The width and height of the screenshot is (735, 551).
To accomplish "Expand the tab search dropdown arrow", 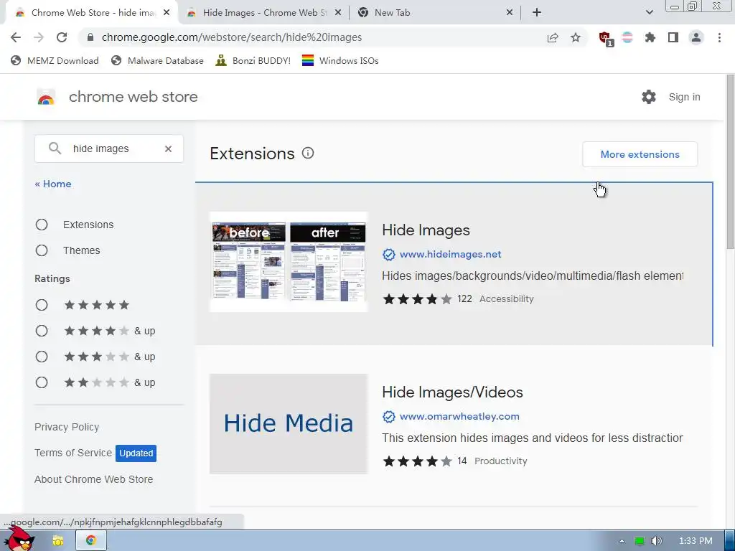I will [x=649, y=13].
